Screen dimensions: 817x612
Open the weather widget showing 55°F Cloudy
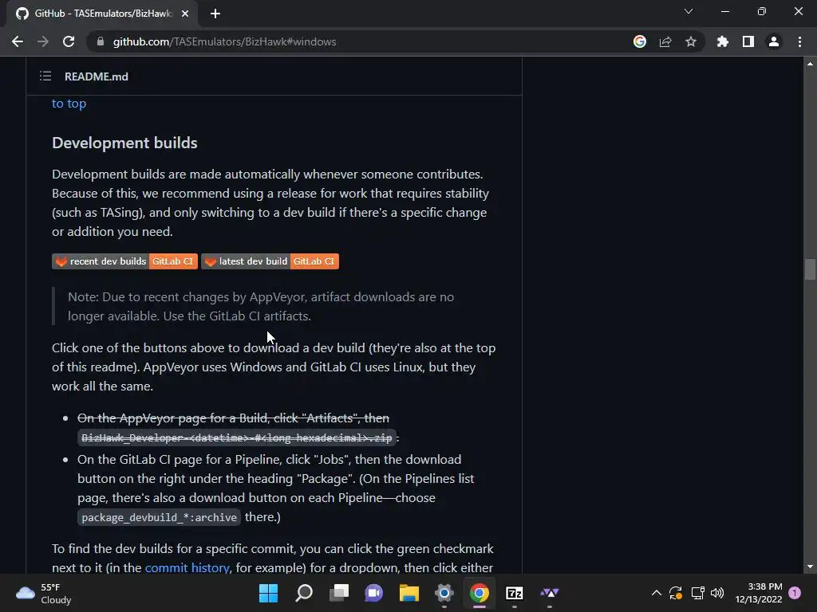pos(44,593)
